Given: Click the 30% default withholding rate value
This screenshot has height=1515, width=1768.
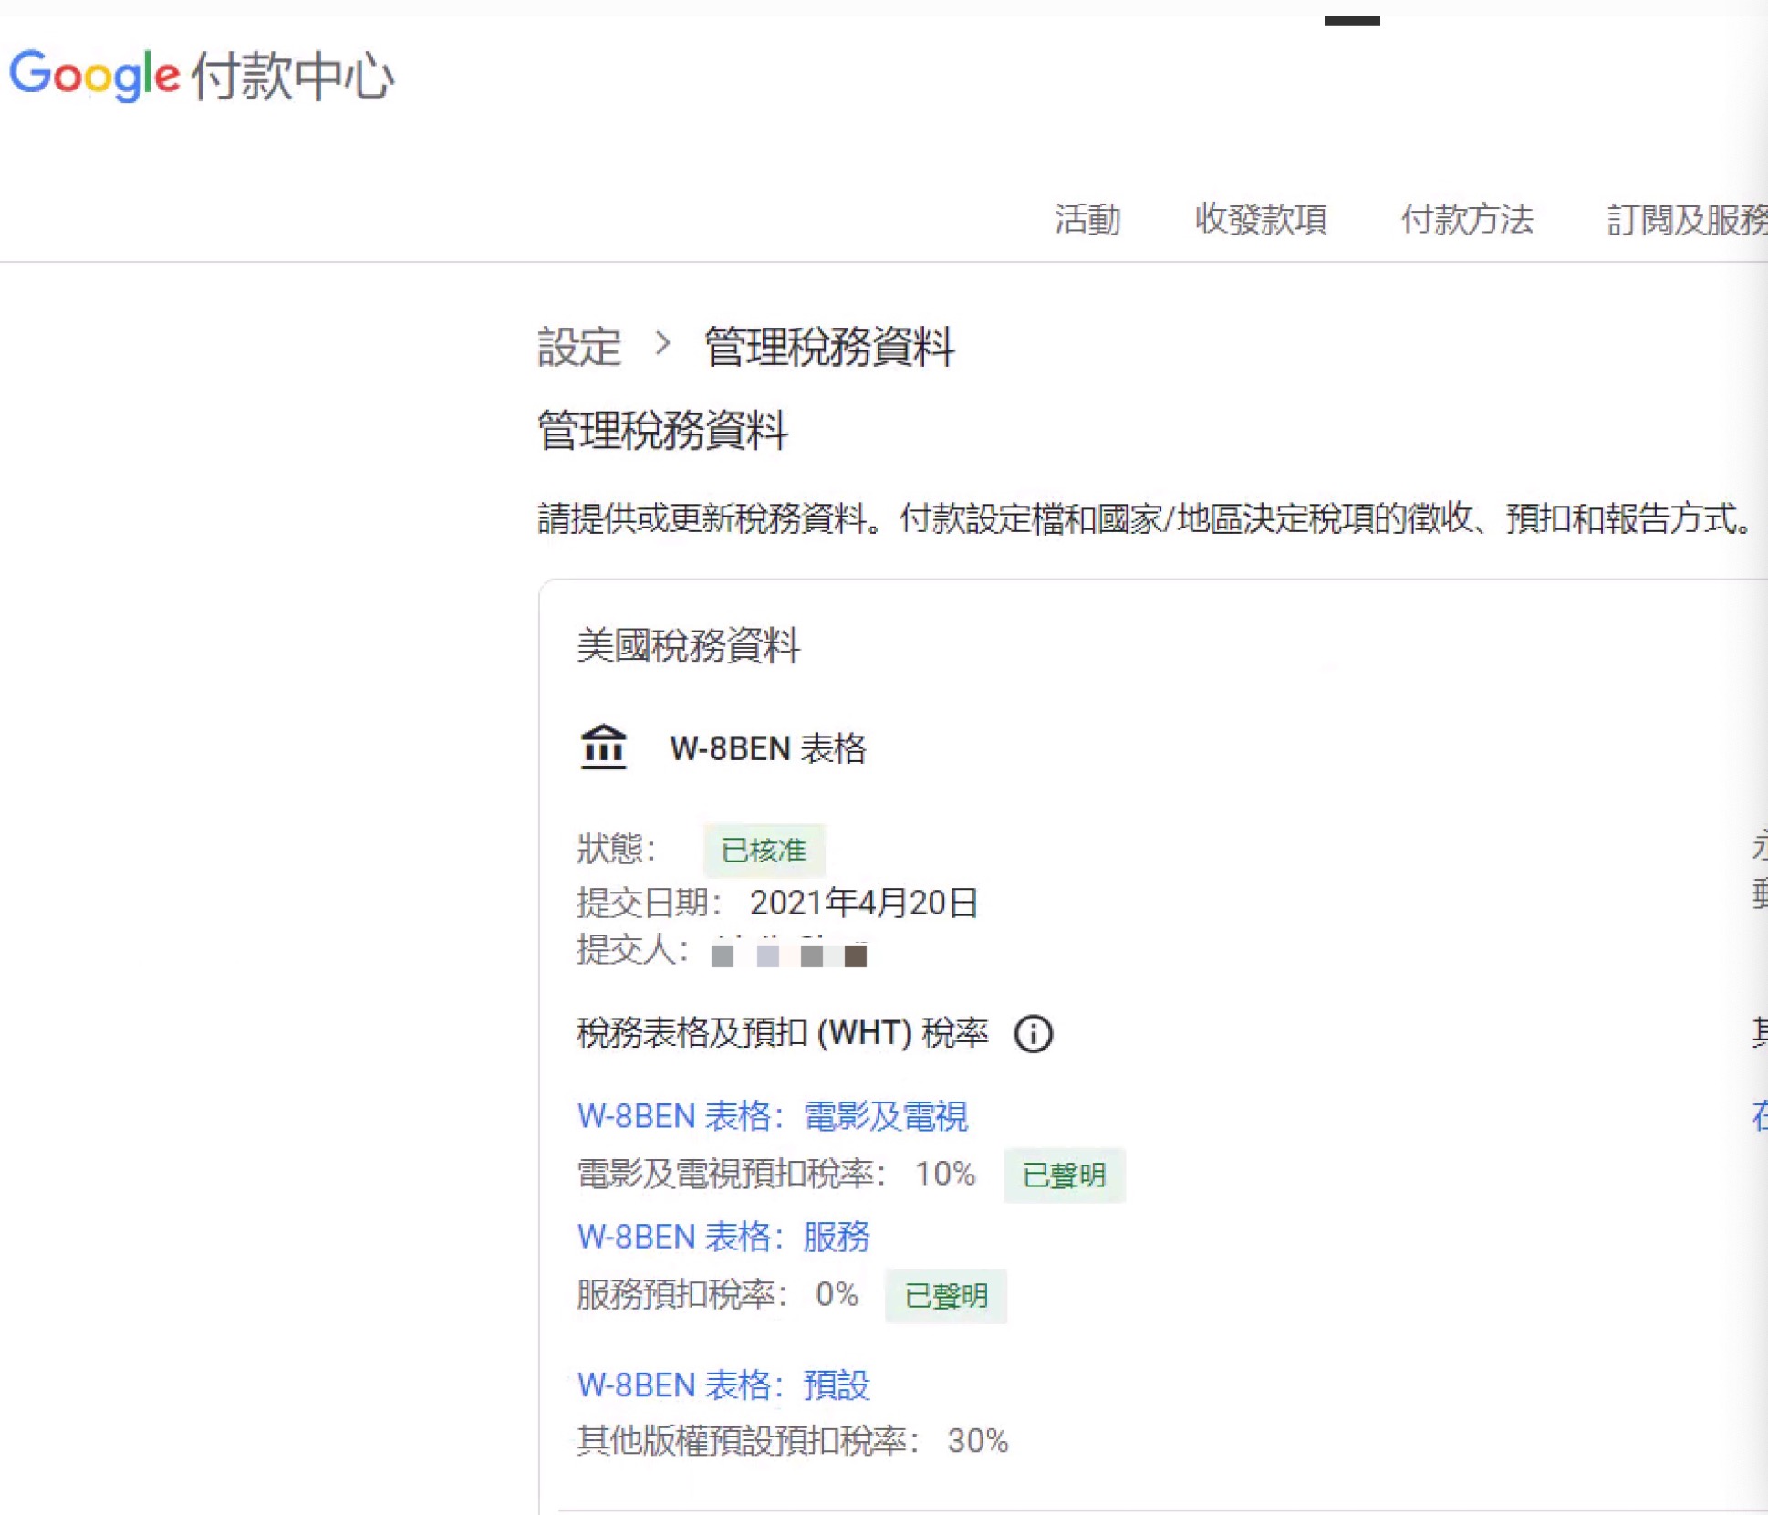Looking at the screenshot, I should pos(978,1441).
